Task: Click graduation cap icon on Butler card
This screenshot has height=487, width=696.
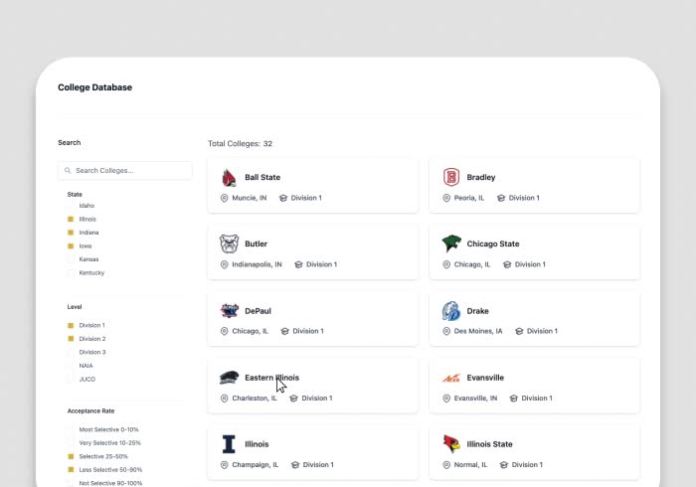Action: (298, 264)
